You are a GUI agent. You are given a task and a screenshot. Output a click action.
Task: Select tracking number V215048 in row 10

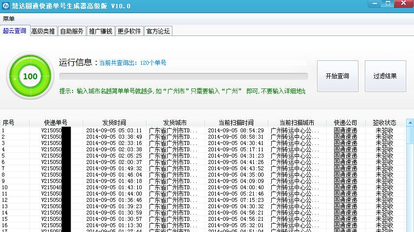[x=51, y=187]
